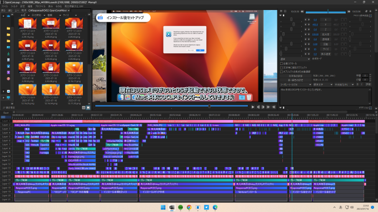Enable 自動スクロール checkbox
Screen dimensions: 378x212
tap(281, 63)
